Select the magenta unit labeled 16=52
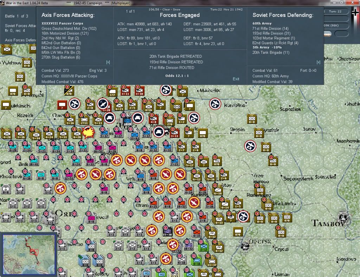The height and width of the screenshot is (277, 360). click(98, 148)
